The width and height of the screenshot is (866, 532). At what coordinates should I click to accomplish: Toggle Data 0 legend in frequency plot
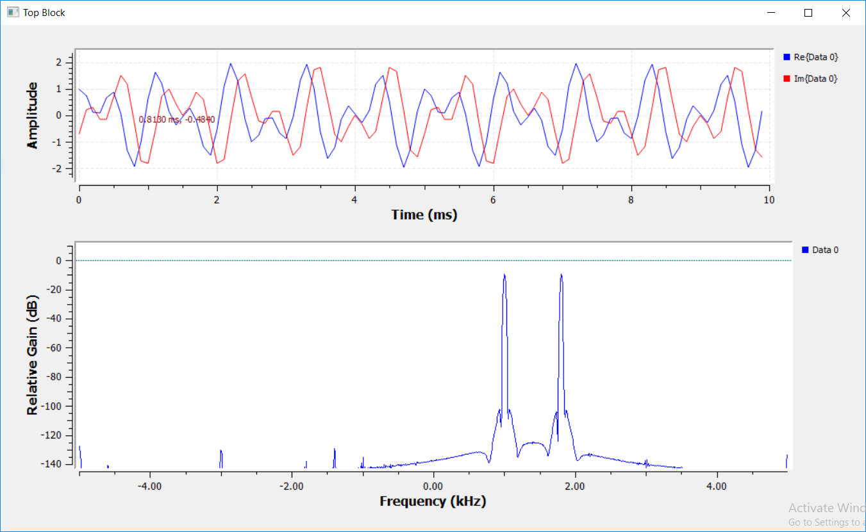[820, 250]
